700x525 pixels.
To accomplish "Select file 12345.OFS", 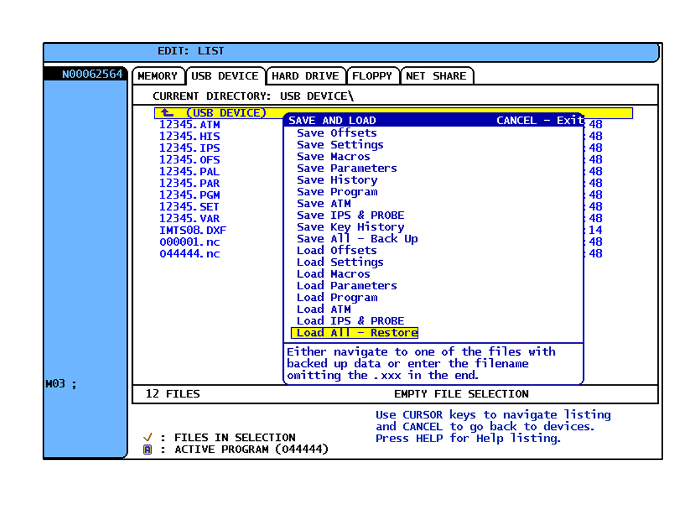I will [x=190, y=160].
